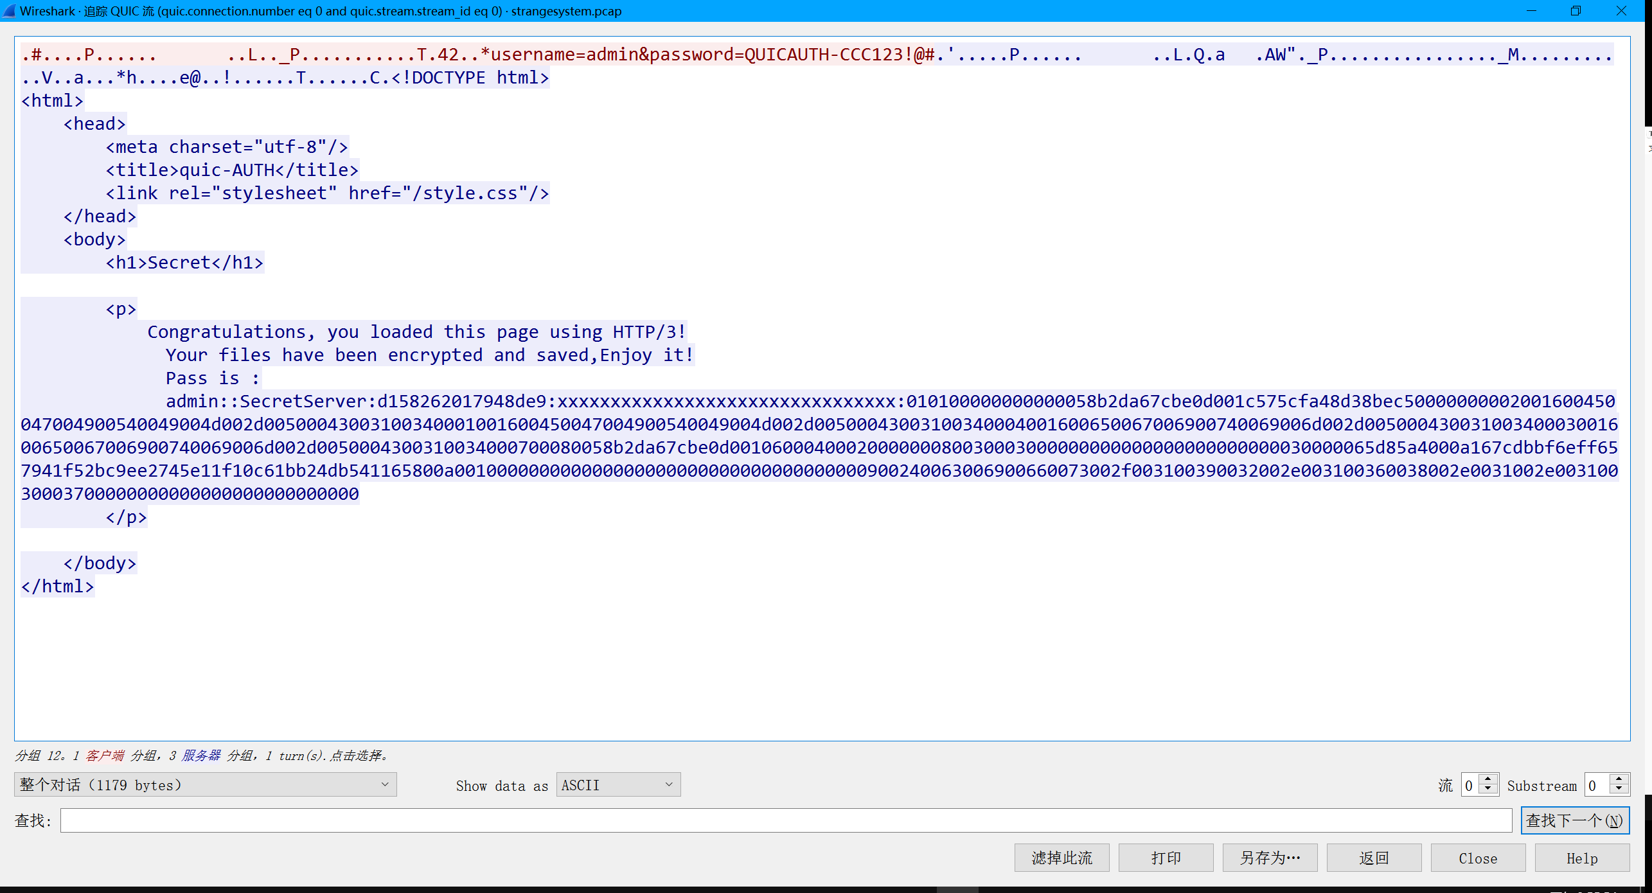The width and height of the screenshot is (1652, 893).
Task: Decrement the Substream spinner down arrow
Action: tap(1619, 790)
